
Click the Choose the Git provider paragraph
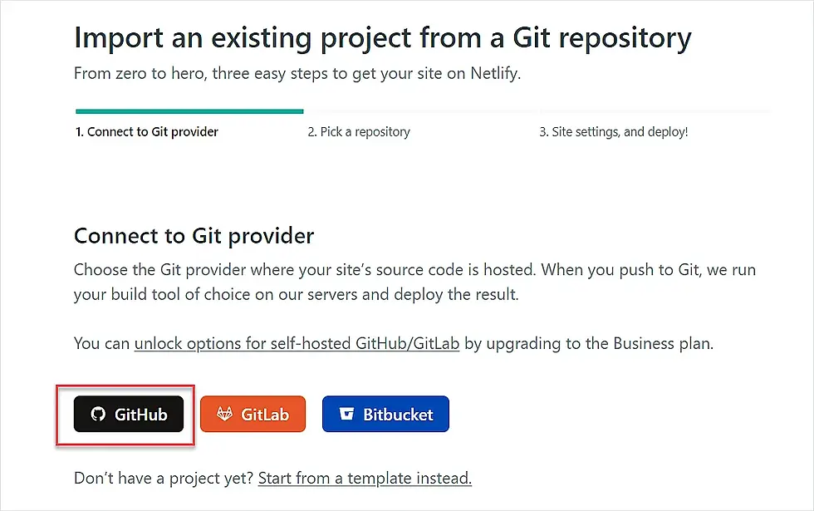click(x=414, y=282)
